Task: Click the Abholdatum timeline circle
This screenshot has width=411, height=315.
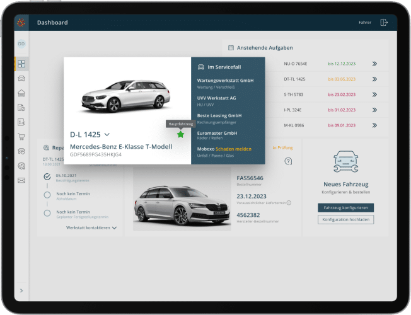Action: click(47, 195)
